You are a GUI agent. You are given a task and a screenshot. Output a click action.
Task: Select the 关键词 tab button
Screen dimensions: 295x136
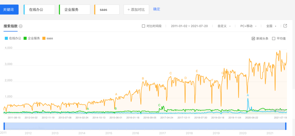coord(9,10)
